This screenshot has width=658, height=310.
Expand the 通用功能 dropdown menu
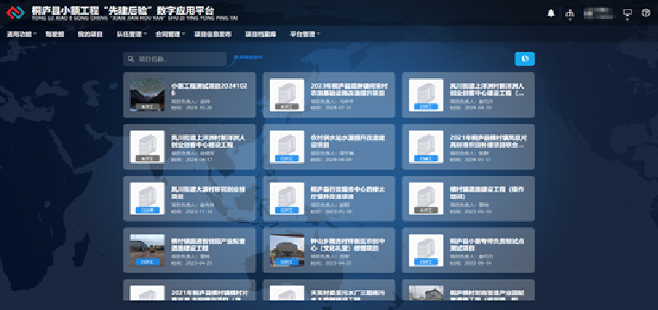pos(21,35)
